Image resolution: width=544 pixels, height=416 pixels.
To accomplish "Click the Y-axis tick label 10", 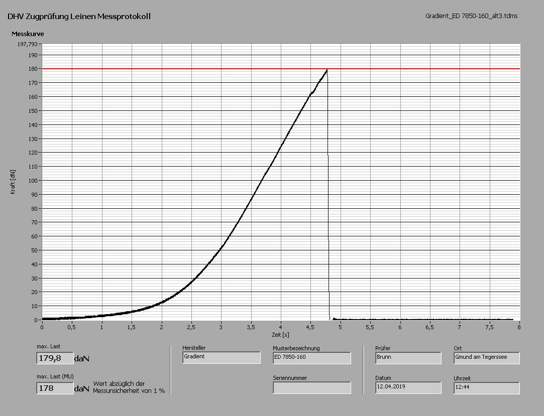I will coord(34,306).
